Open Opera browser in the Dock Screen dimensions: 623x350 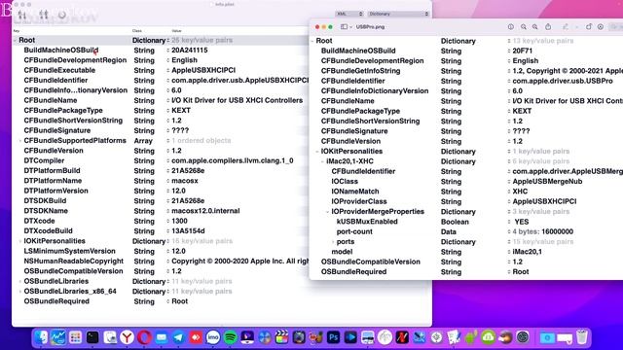[x=144, y=337]
